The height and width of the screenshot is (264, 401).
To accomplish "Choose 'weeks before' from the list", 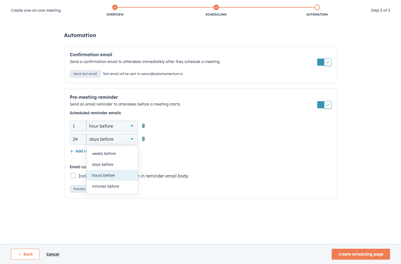I will coord(112,154).
